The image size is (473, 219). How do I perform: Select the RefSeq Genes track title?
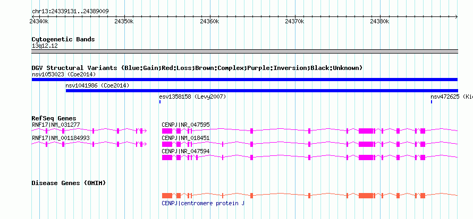pos(54,118)
